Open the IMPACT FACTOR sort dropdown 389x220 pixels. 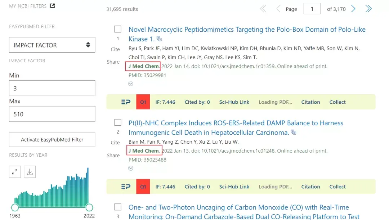pyautogui.click(x=52, y=45)
